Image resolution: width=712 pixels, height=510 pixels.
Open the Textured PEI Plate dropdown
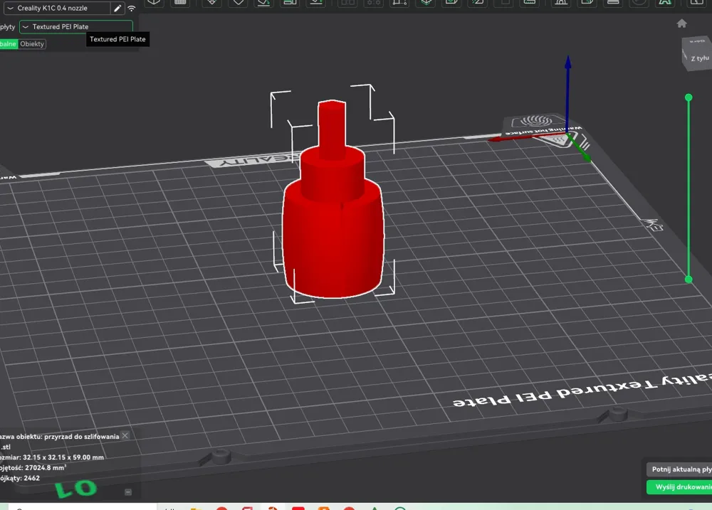click(x=76, y=27)
